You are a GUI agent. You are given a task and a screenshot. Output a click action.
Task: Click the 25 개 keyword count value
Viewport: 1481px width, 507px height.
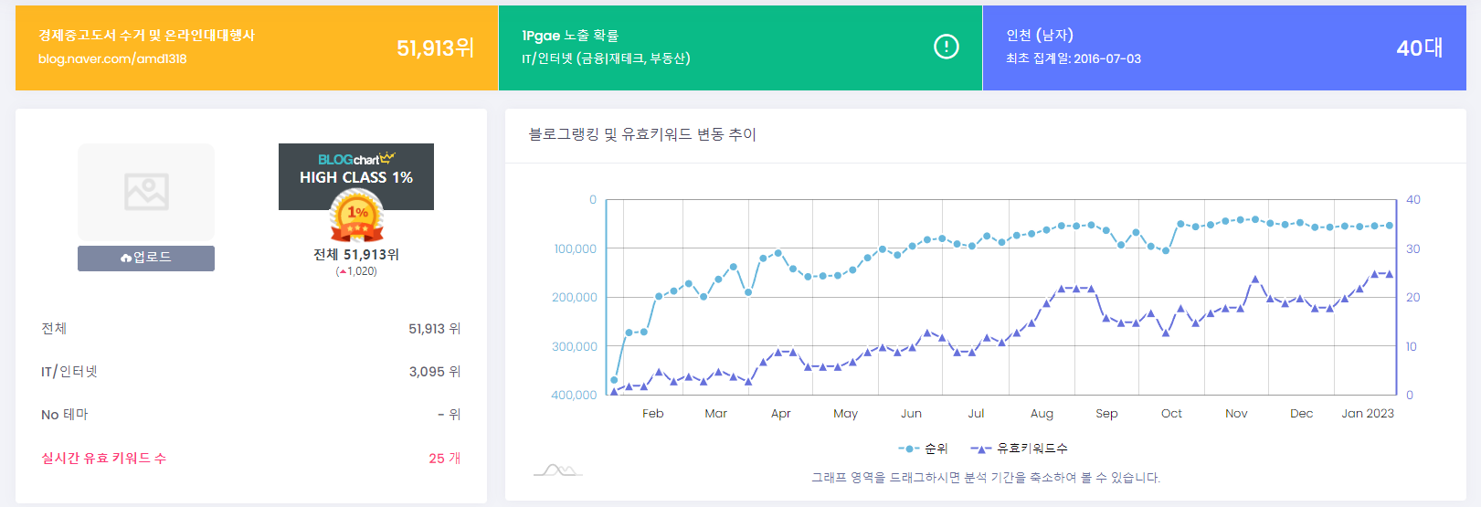click(444, 458)
